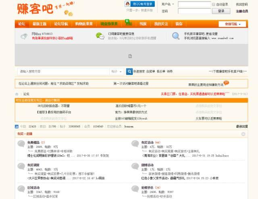The height and width of the screenshot is (199, 258).
Task: Open the 大兴区早教协会 latest post link
Action: point(46,178)
